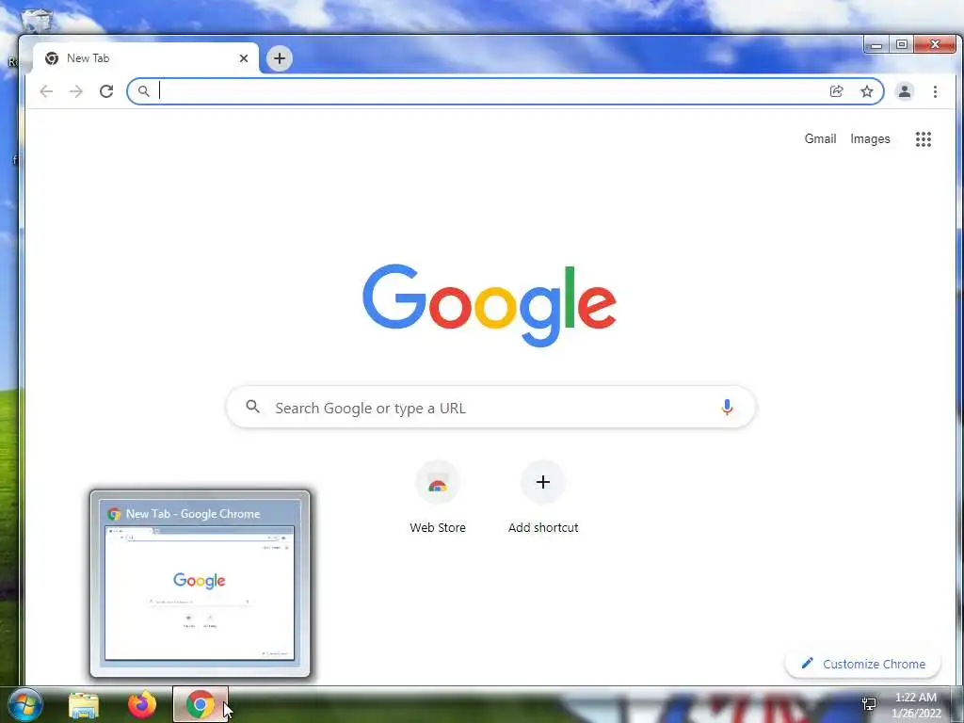Click Customize Chrome button

pos(862,664)
